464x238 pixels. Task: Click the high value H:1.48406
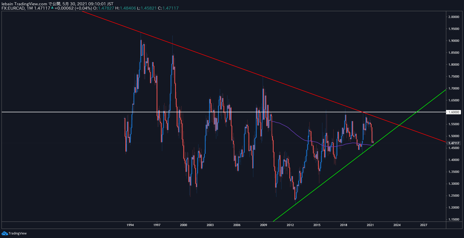[126, 8]
